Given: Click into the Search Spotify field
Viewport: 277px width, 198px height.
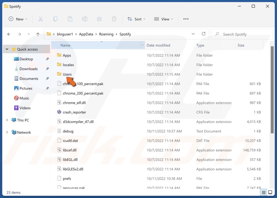Looking at the screenshot, I should click(x=242, y=34).
